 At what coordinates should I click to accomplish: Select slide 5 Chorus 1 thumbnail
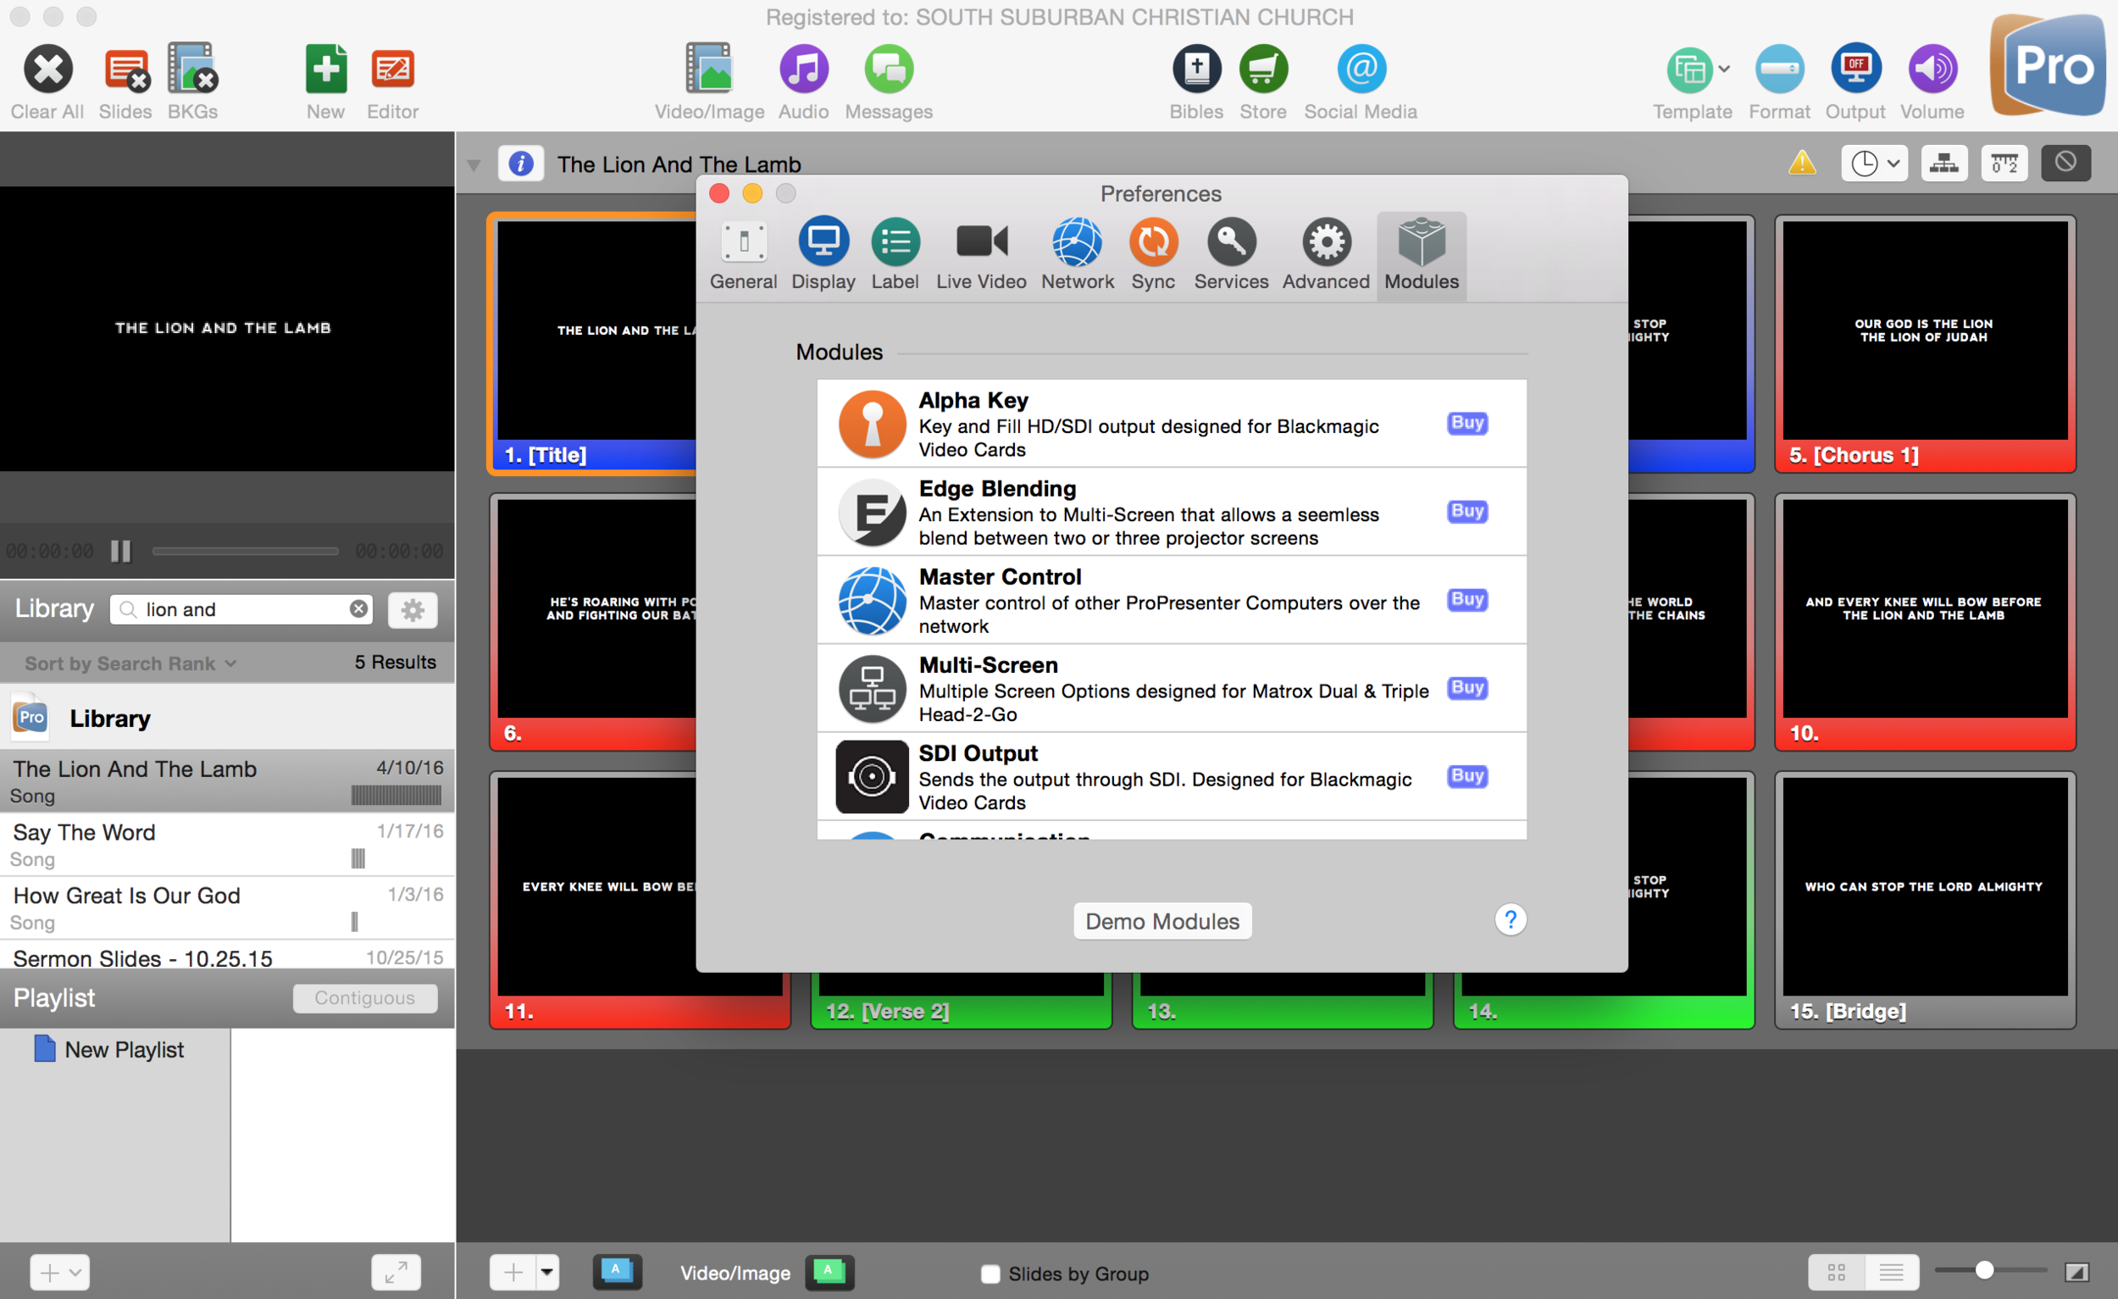[1925, 343]
